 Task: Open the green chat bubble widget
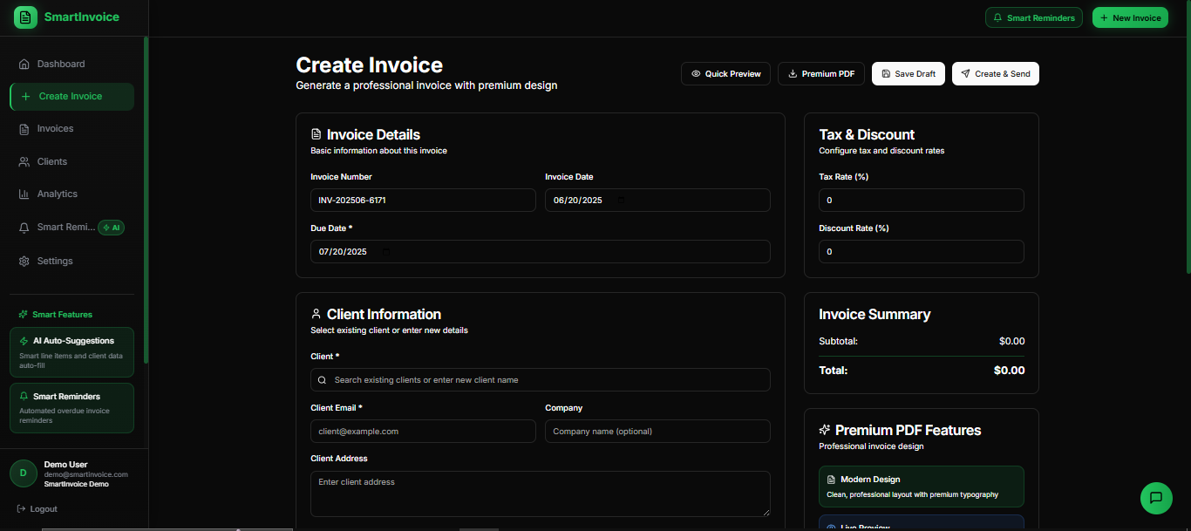1156,498
